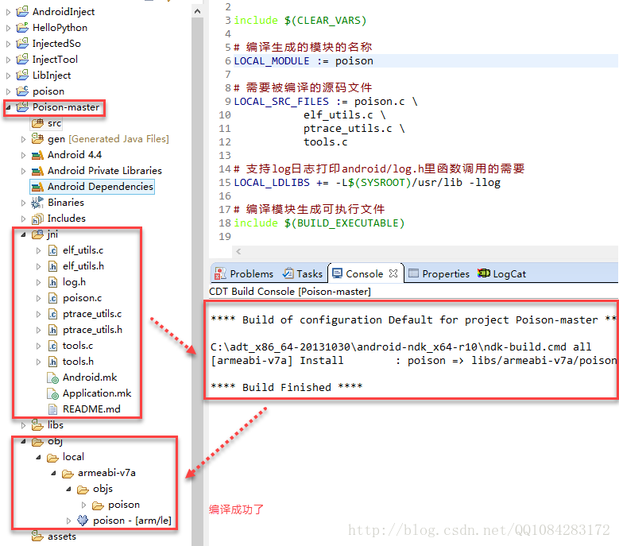Expand the HelloPython project
The image size is (619, 546).
pos(8,28)
